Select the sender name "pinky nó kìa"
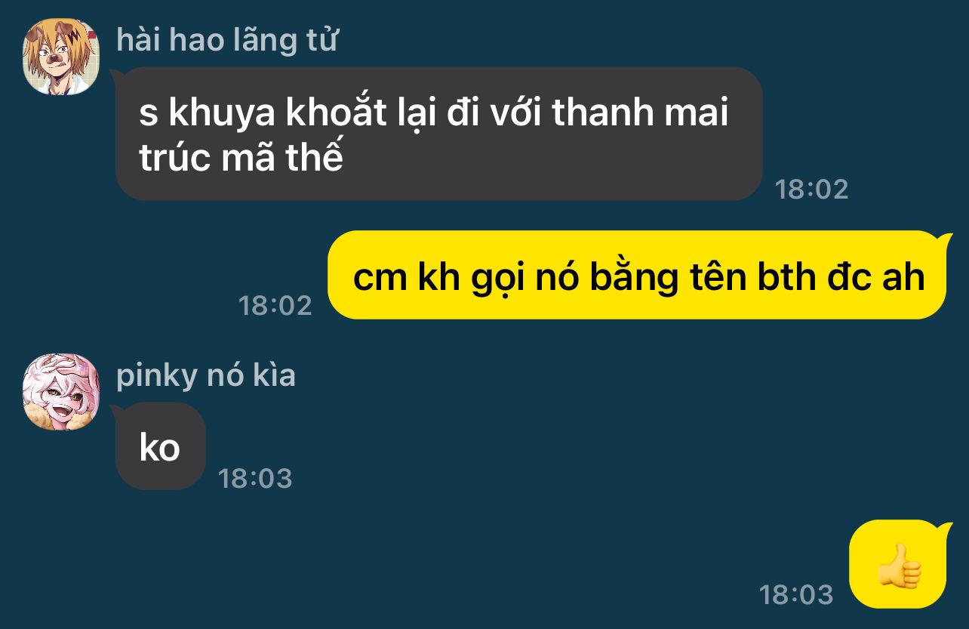969x629 pixels. (205, 375)
